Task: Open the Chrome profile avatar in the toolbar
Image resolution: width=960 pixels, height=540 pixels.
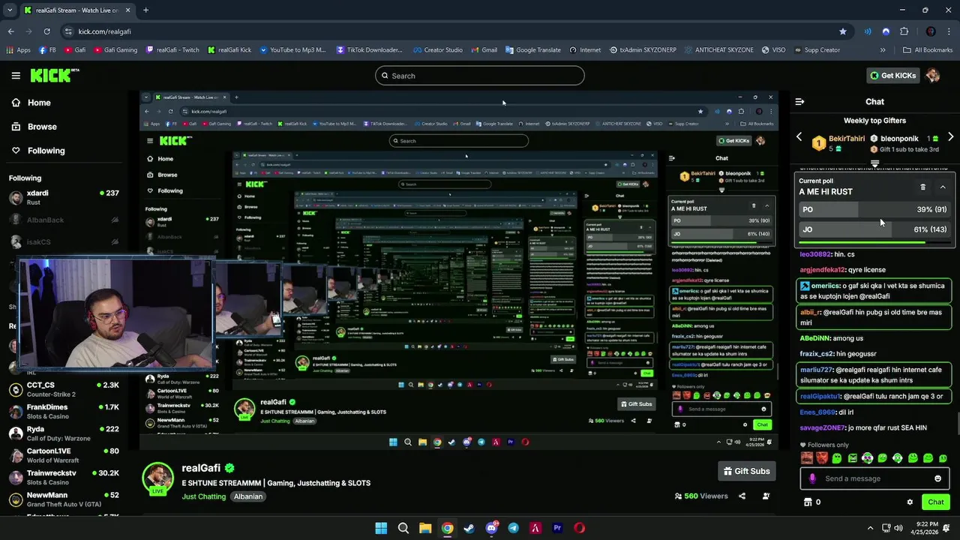Action: [x=931, y=31]
